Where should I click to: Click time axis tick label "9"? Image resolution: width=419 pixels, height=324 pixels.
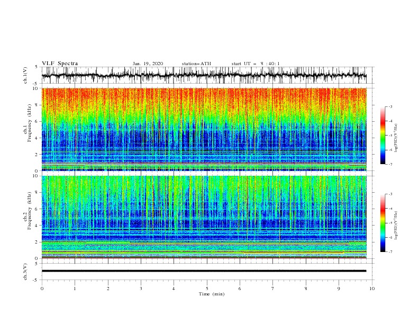pyautogui.click(x=339, y=289)
